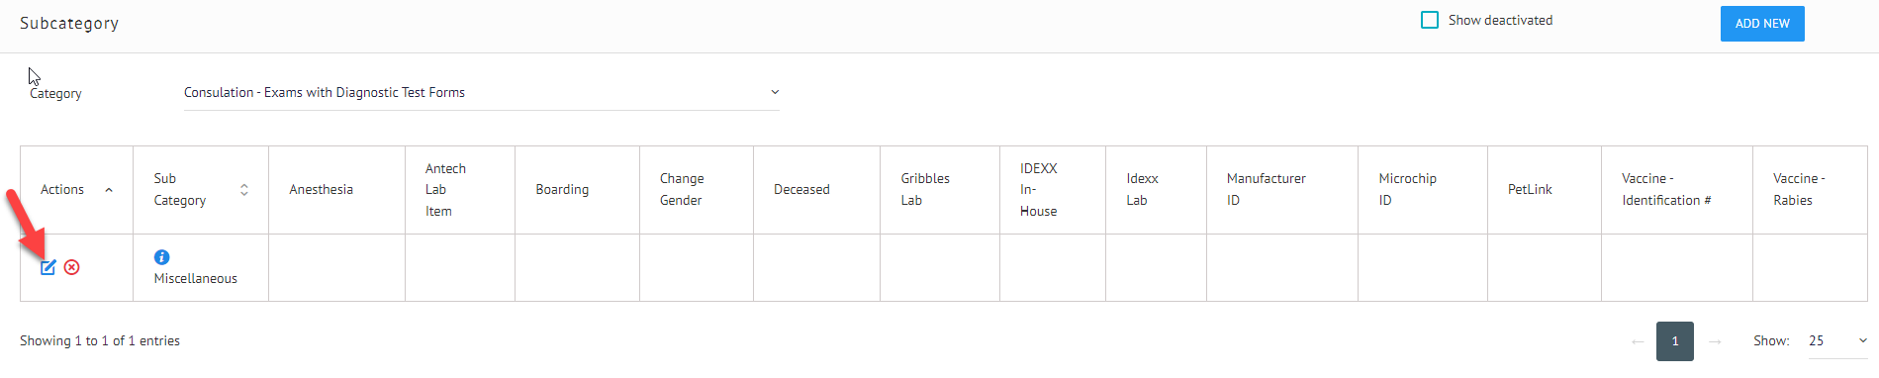Edit the Miscellaneous subcategory row
1879x378 pixels.
click(47, 267)
